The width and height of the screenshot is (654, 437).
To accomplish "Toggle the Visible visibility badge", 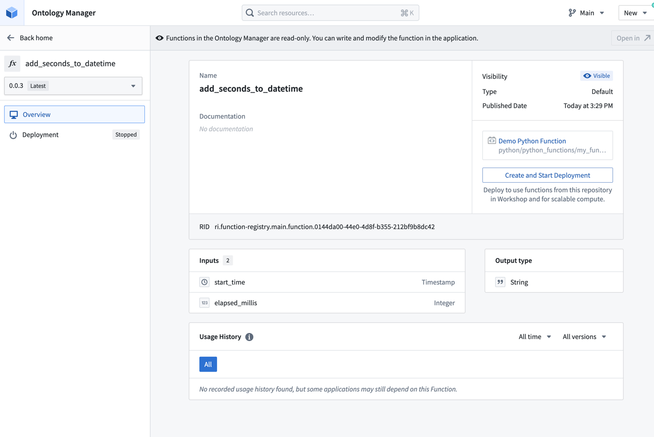I will click(x=596, y=76).
